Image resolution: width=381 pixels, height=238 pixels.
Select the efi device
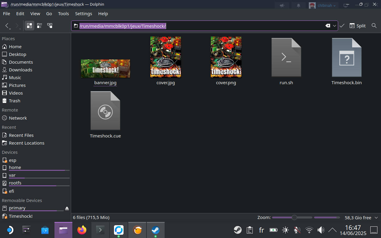35,191
